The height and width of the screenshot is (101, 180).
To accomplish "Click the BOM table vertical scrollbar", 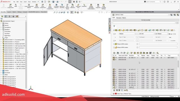I will coord(178,72).
